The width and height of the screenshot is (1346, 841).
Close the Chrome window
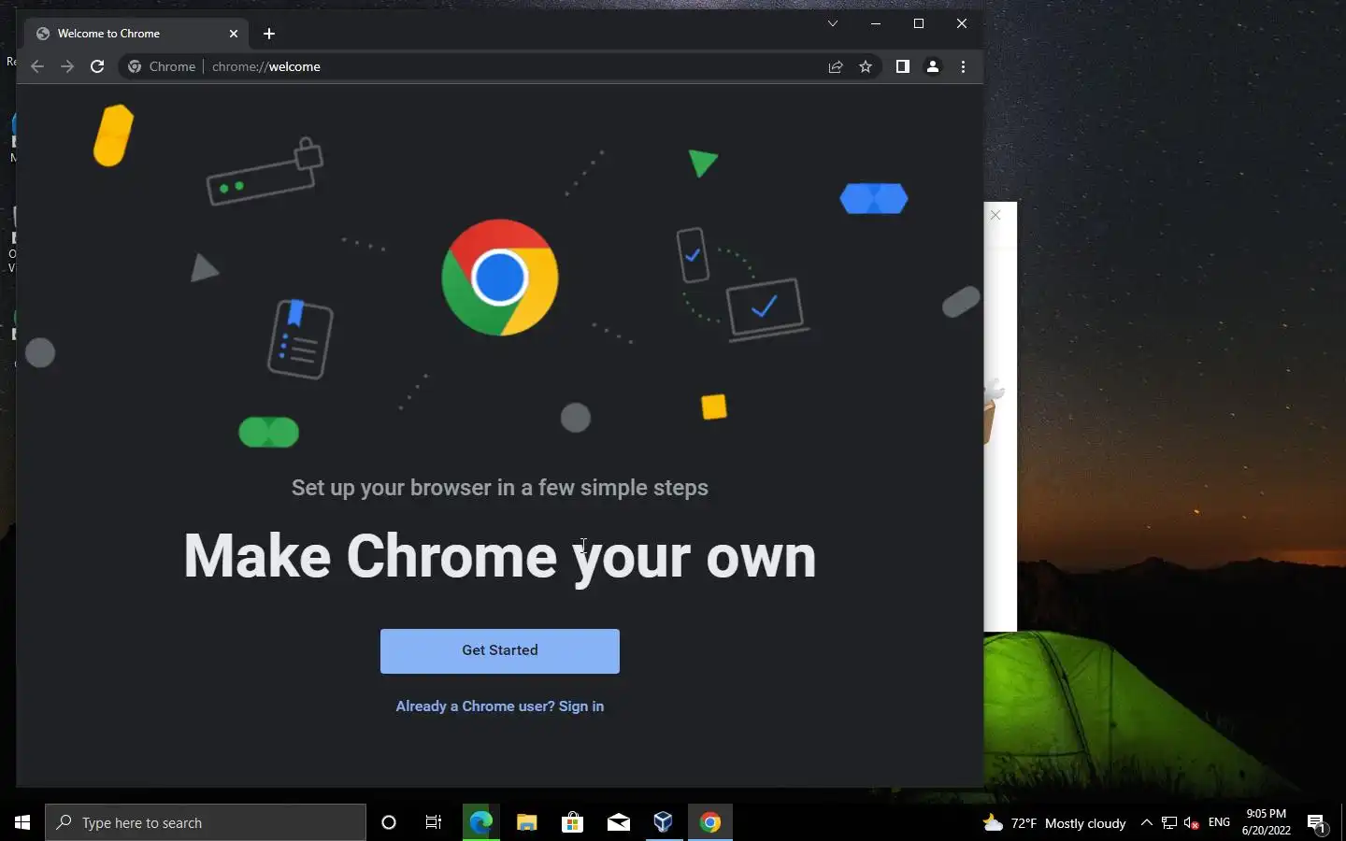pyautogui.click(x=962, y=23)
